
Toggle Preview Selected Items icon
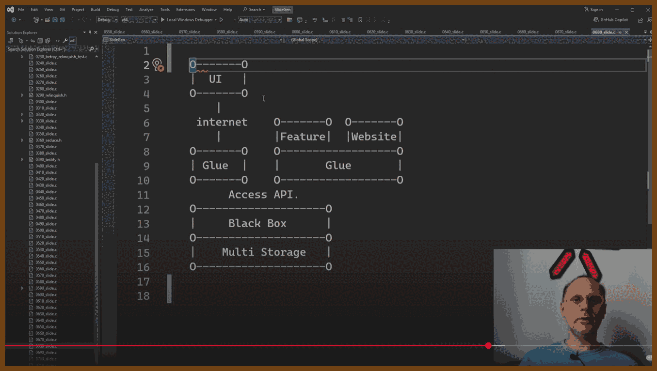click(72, 41)
